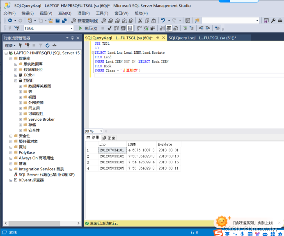Click the DMX query icon
Screen dimensions: 284x236
117,21
